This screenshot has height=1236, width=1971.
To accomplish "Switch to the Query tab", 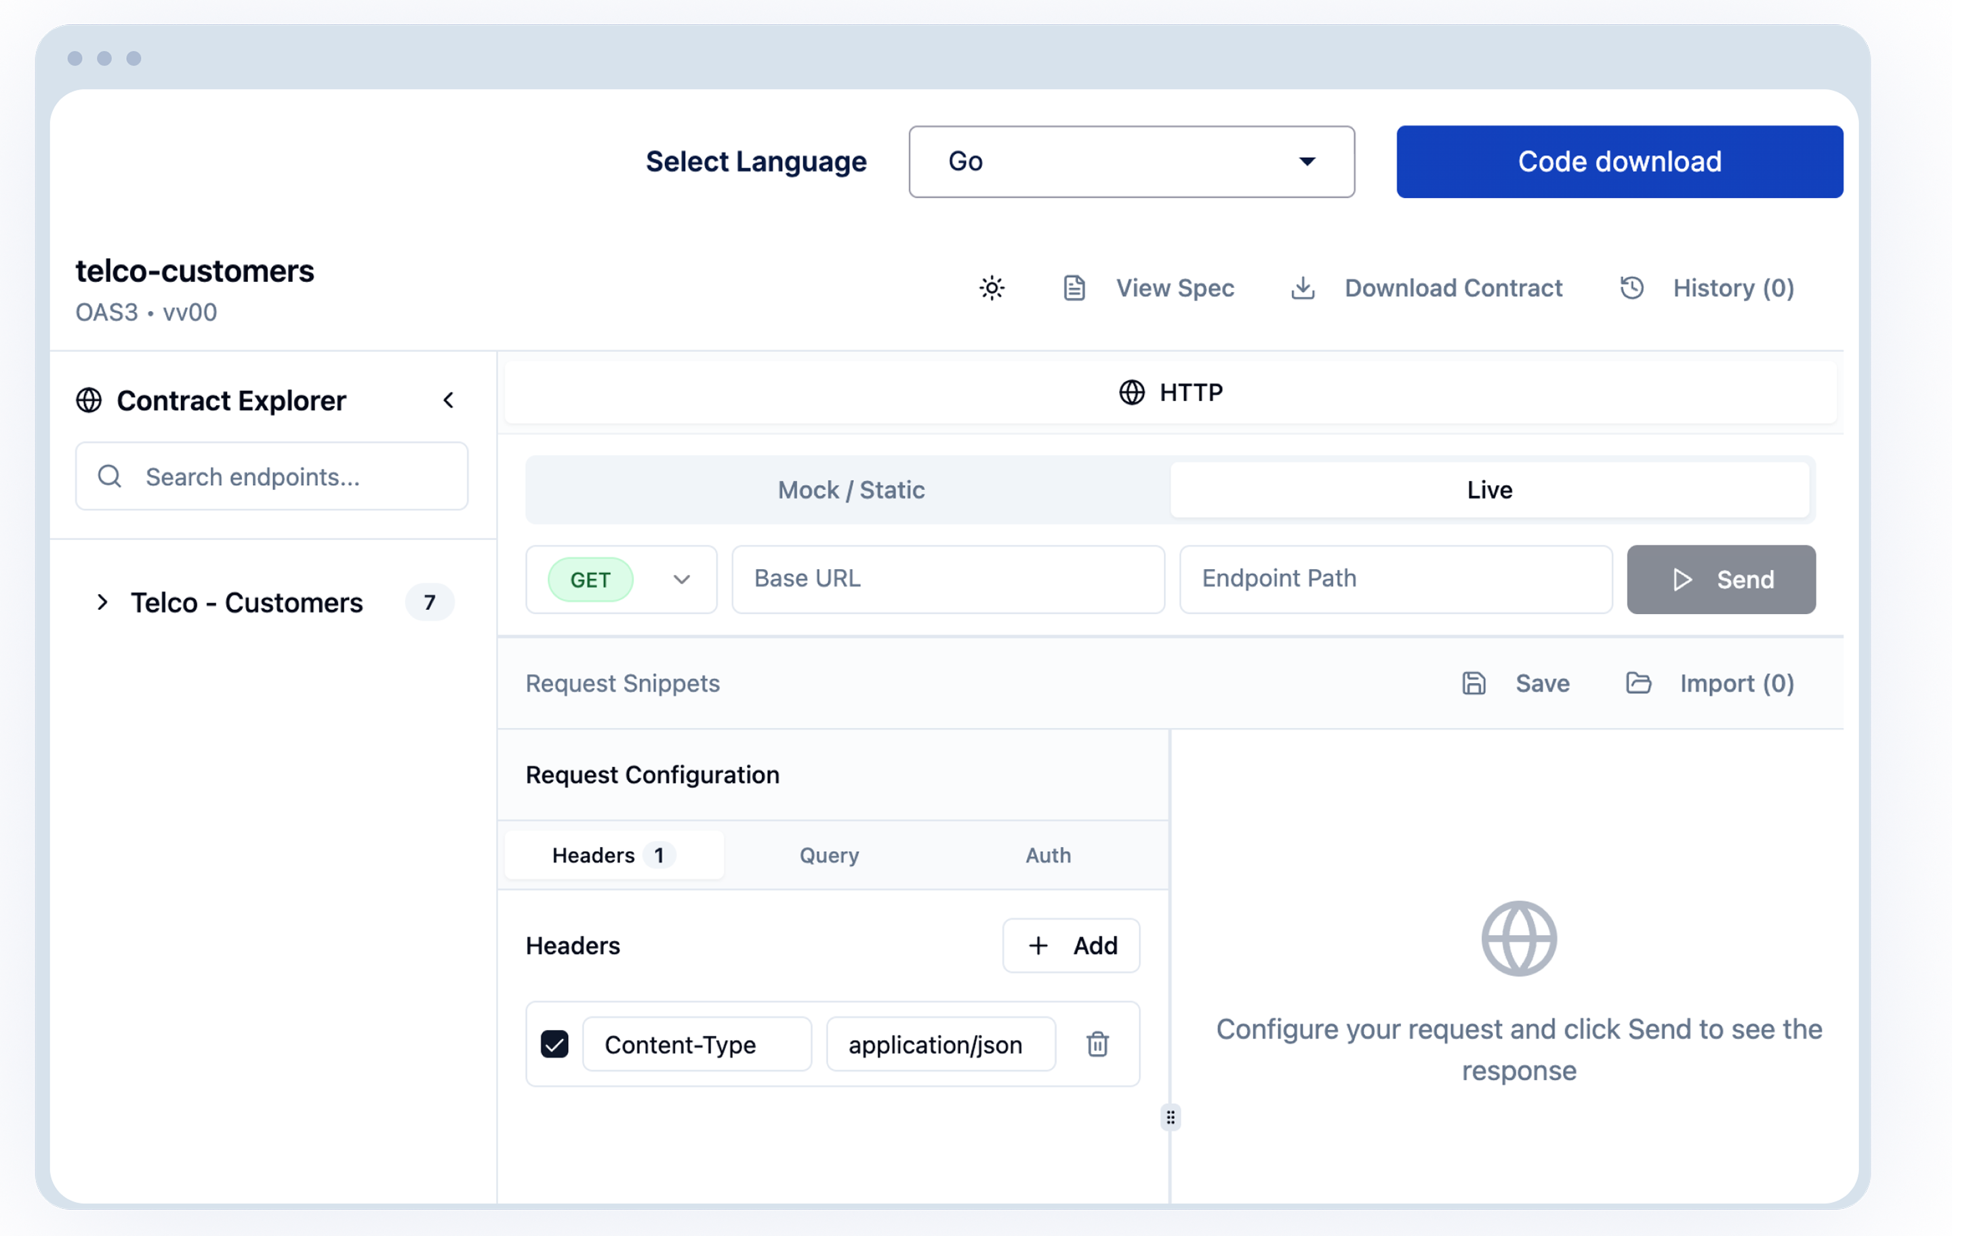I will coord(829,855).
